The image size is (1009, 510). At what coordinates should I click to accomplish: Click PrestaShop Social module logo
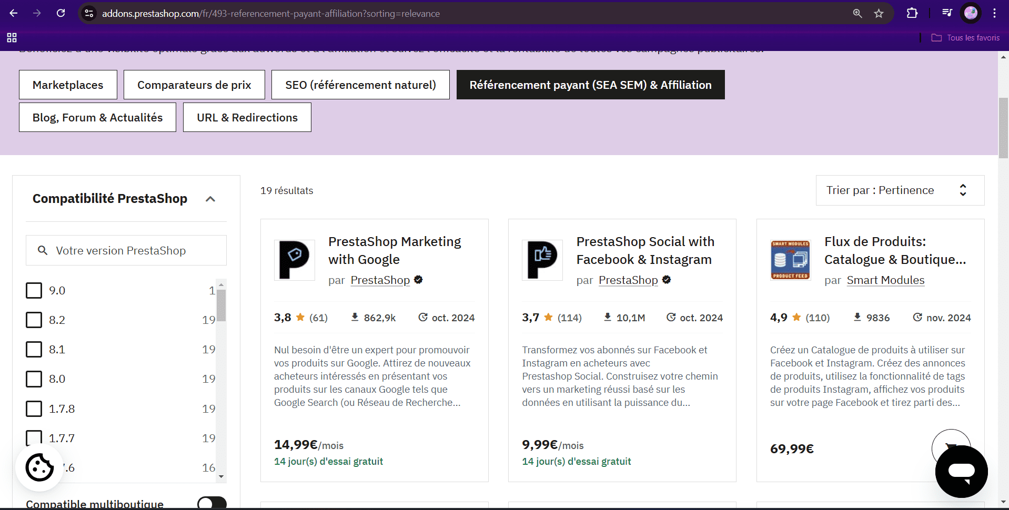(x=542, y=260)
